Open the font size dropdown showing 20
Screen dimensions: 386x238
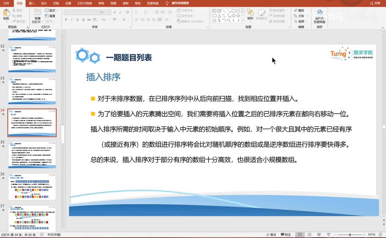pos(105,12)
